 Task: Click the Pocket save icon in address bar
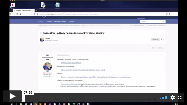click(167, 14)
